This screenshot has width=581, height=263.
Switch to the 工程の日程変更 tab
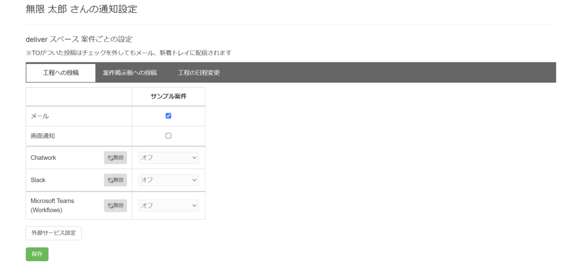pos(199,73)
